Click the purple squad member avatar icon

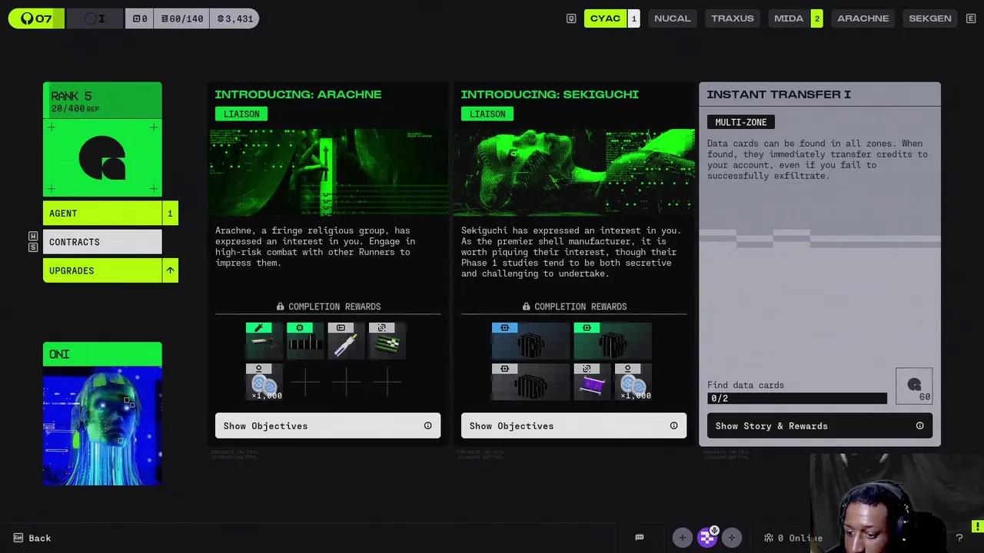706,538
